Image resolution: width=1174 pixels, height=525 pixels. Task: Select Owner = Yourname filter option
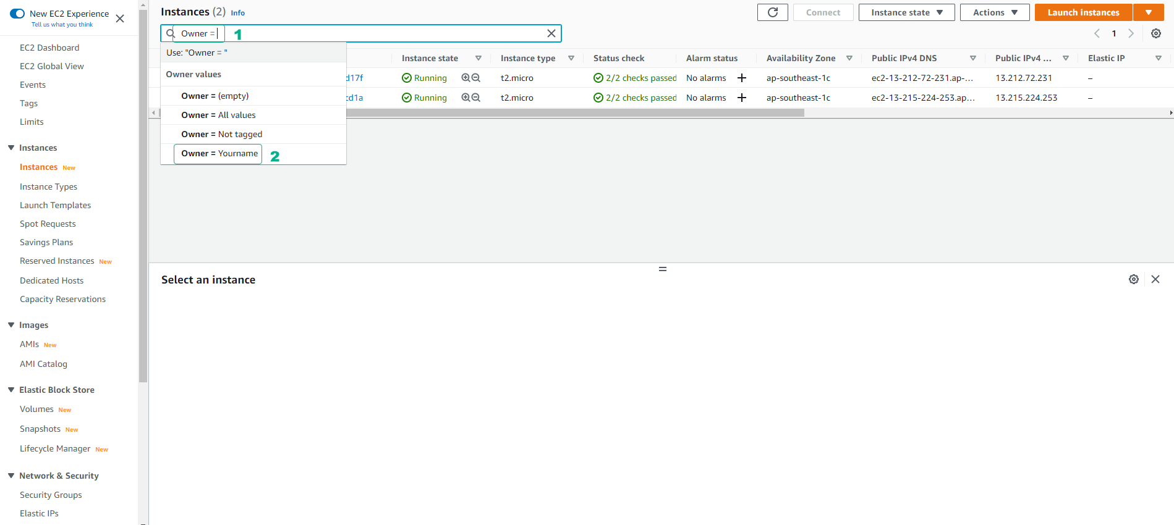coord(253,153)
